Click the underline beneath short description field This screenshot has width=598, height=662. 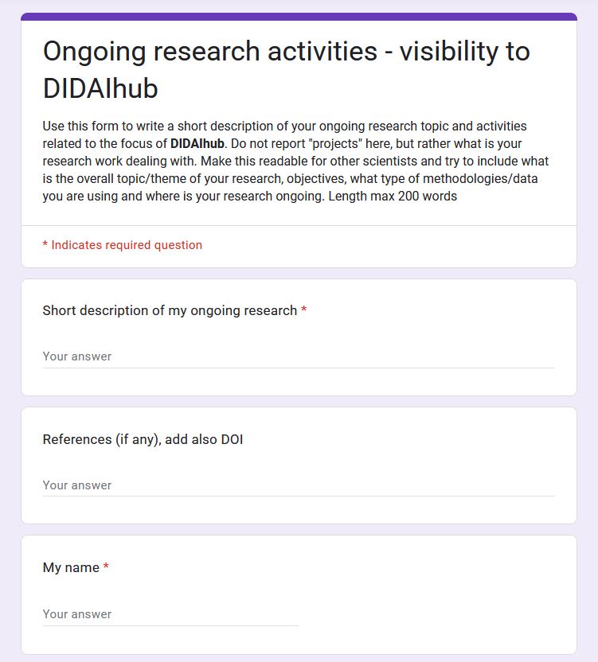tap(299, 368)
